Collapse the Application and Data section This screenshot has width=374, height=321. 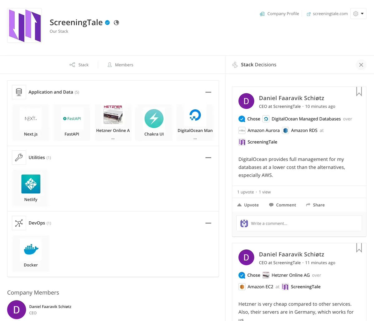click(x=209, y=92)
